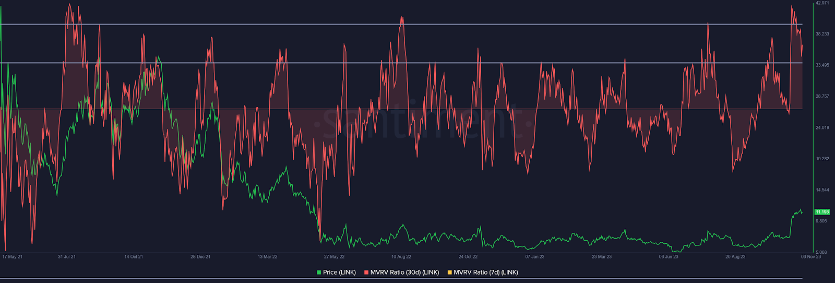The height and width of the screenshot is (283, 835).
Task: Click the 14.544 price axis value
Action: tap(822, 190)
